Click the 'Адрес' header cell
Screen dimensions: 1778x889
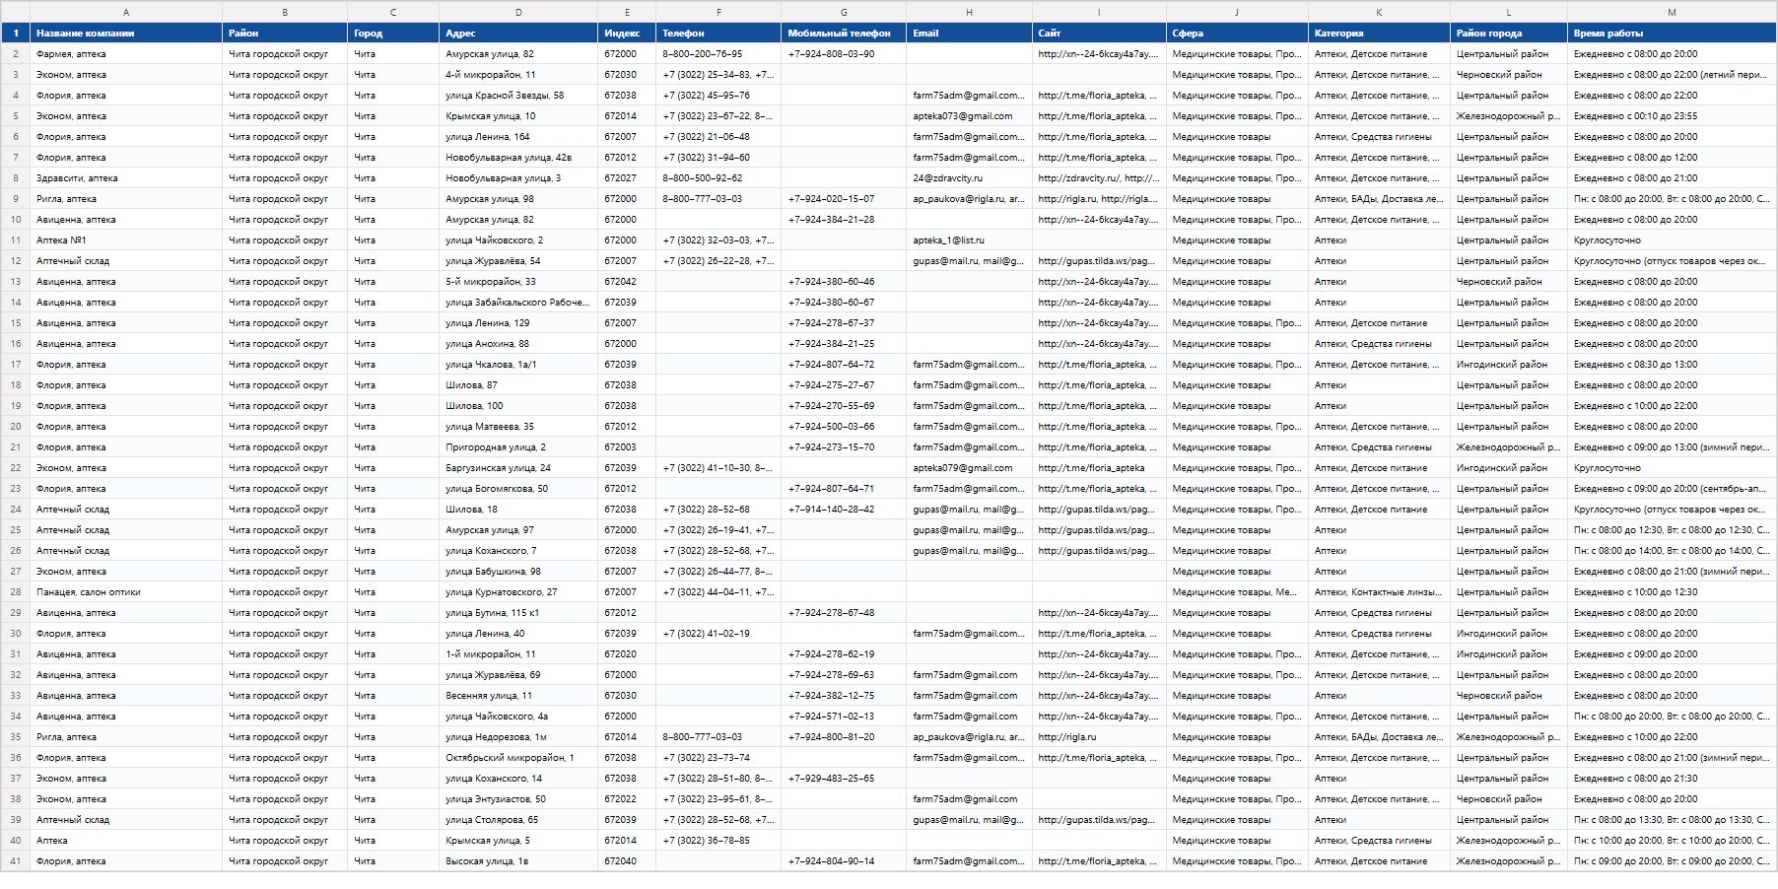(x=518, y=34)
